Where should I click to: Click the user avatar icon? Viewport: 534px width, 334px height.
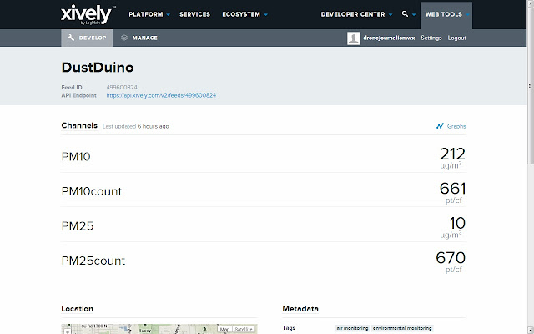tap(354, 38)
